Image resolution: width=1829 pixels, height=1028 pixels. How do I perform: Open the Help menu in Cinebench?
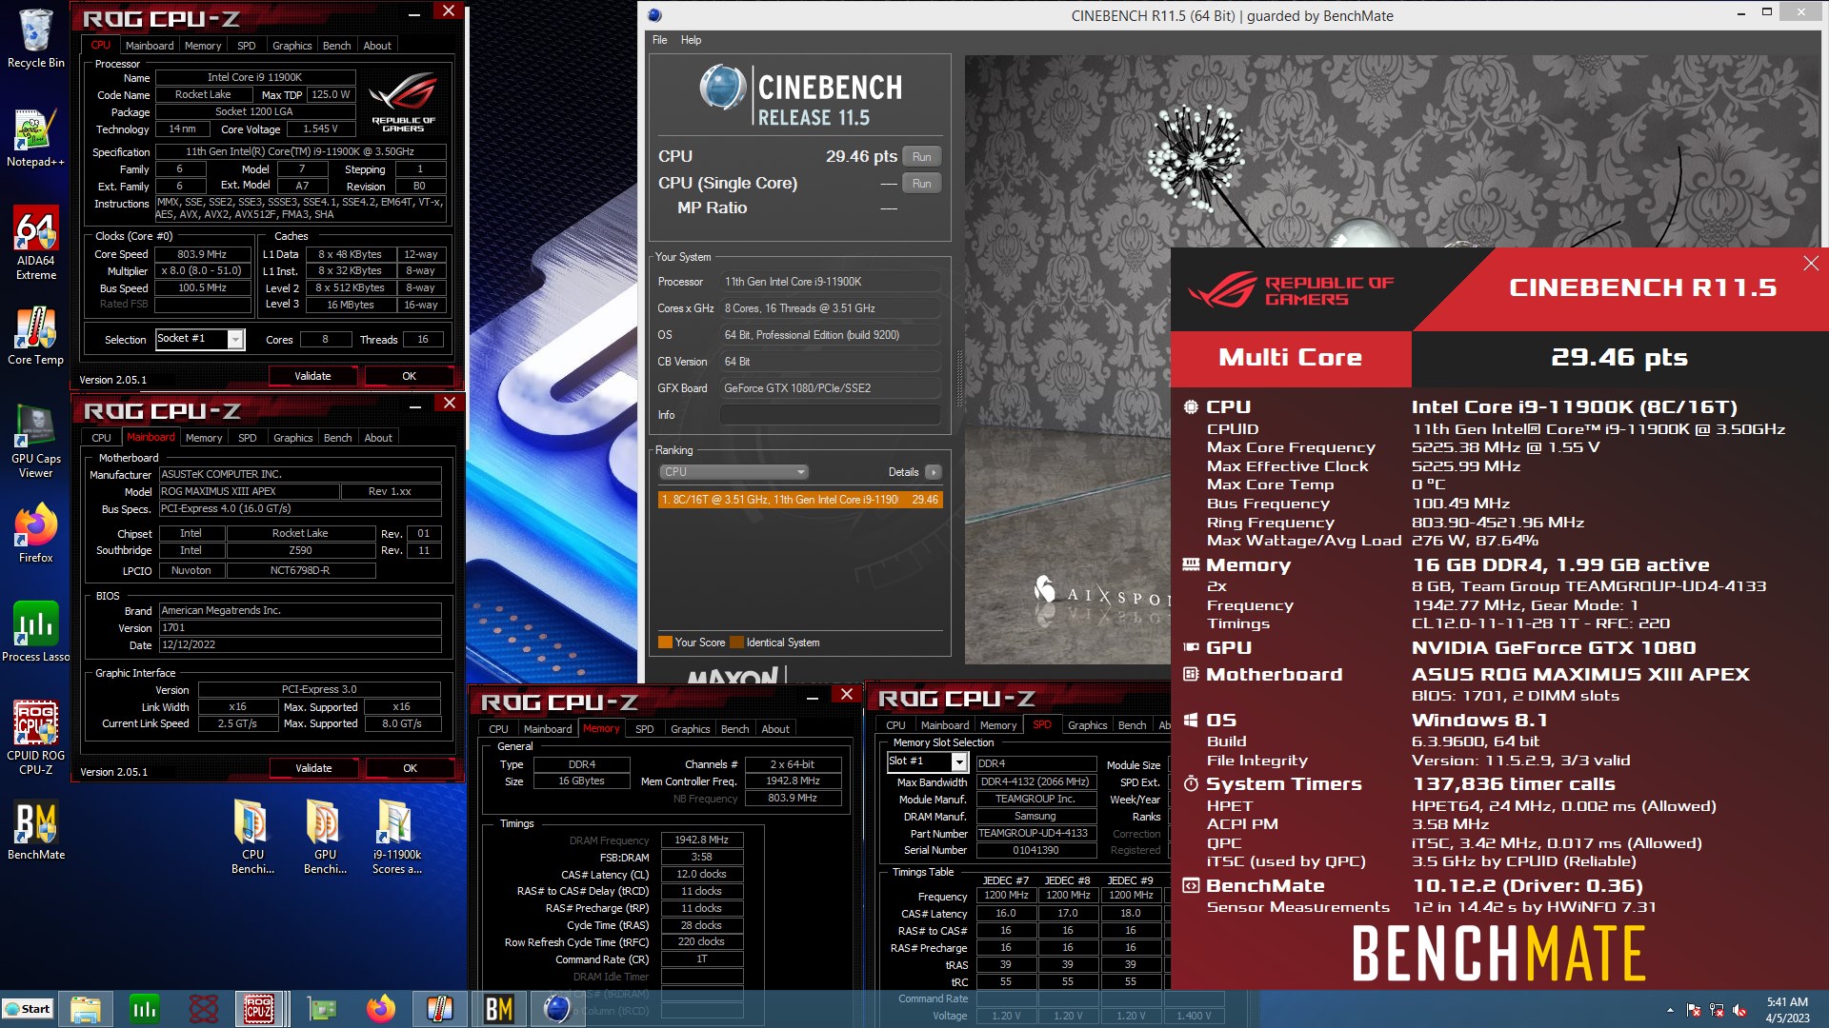691,40
